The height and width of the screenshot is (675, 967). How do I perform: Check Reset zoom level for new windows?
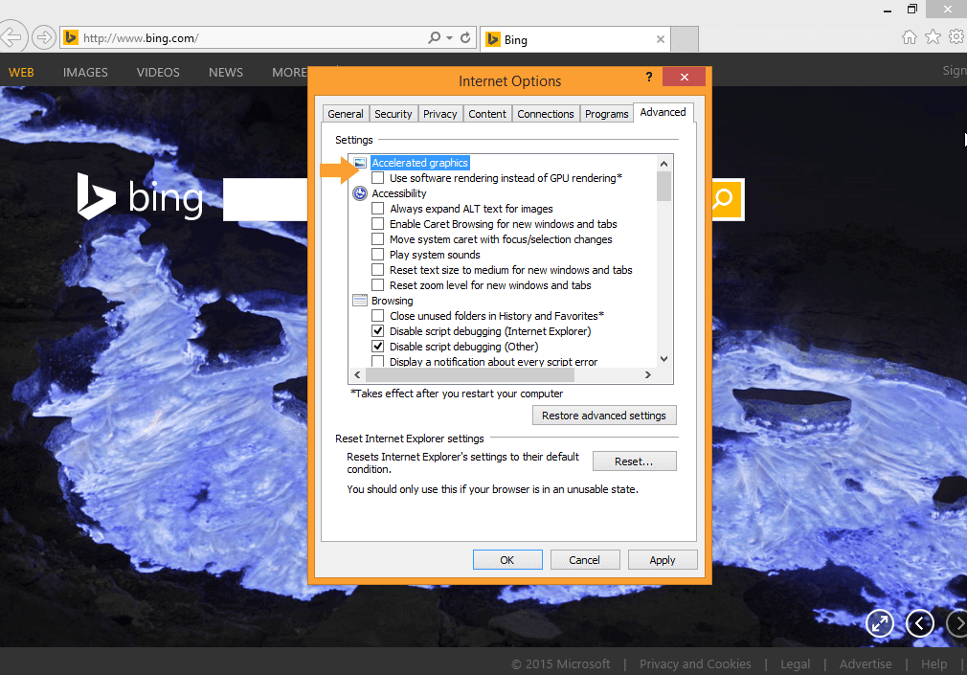pyautogui.click(x=378, y=285)
